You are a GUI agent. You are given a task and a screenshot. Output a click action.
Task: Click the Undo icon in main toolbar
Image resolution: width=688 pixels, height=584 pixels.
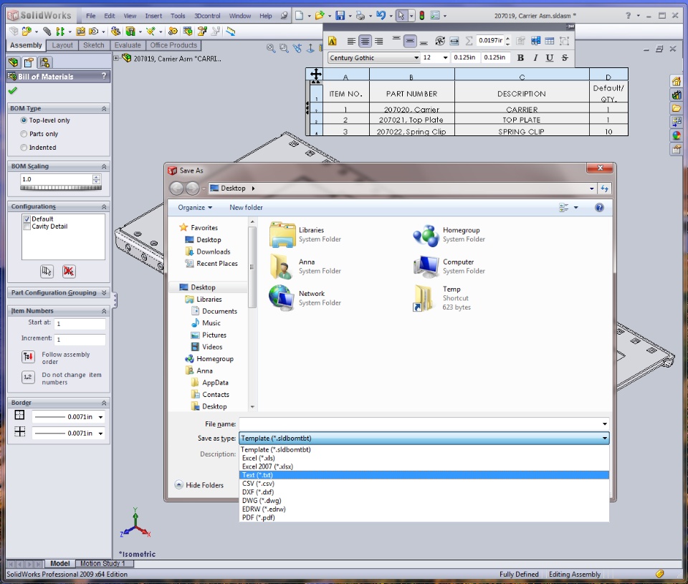(x=381, y=15)
